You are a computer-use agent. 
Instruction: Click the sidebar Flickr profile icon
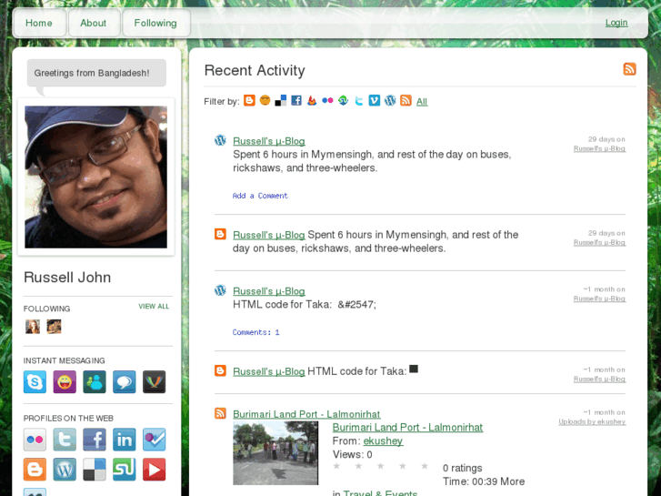point(35,440)
